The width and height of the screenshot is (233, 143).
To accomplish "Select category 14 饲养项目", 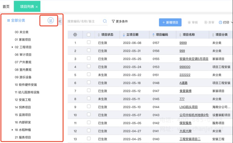I will click(x=23, y=107).
